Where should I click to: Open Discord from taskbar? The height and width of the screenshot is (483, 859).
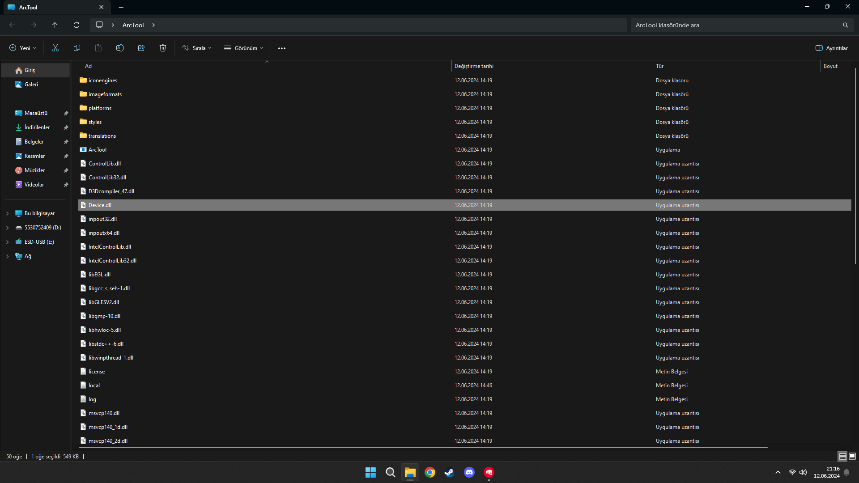[469, 472]
